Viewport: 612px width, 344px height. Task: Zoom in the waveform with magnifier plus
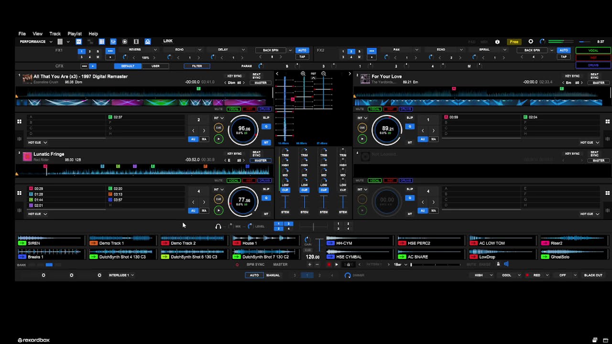303,74
